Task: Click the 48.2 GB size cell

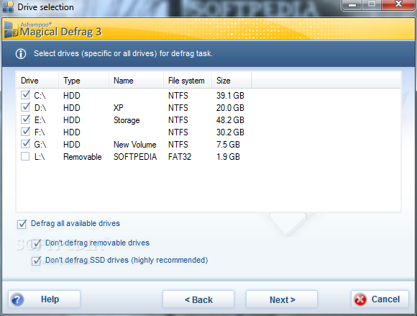Action: [x=230, y=120]
